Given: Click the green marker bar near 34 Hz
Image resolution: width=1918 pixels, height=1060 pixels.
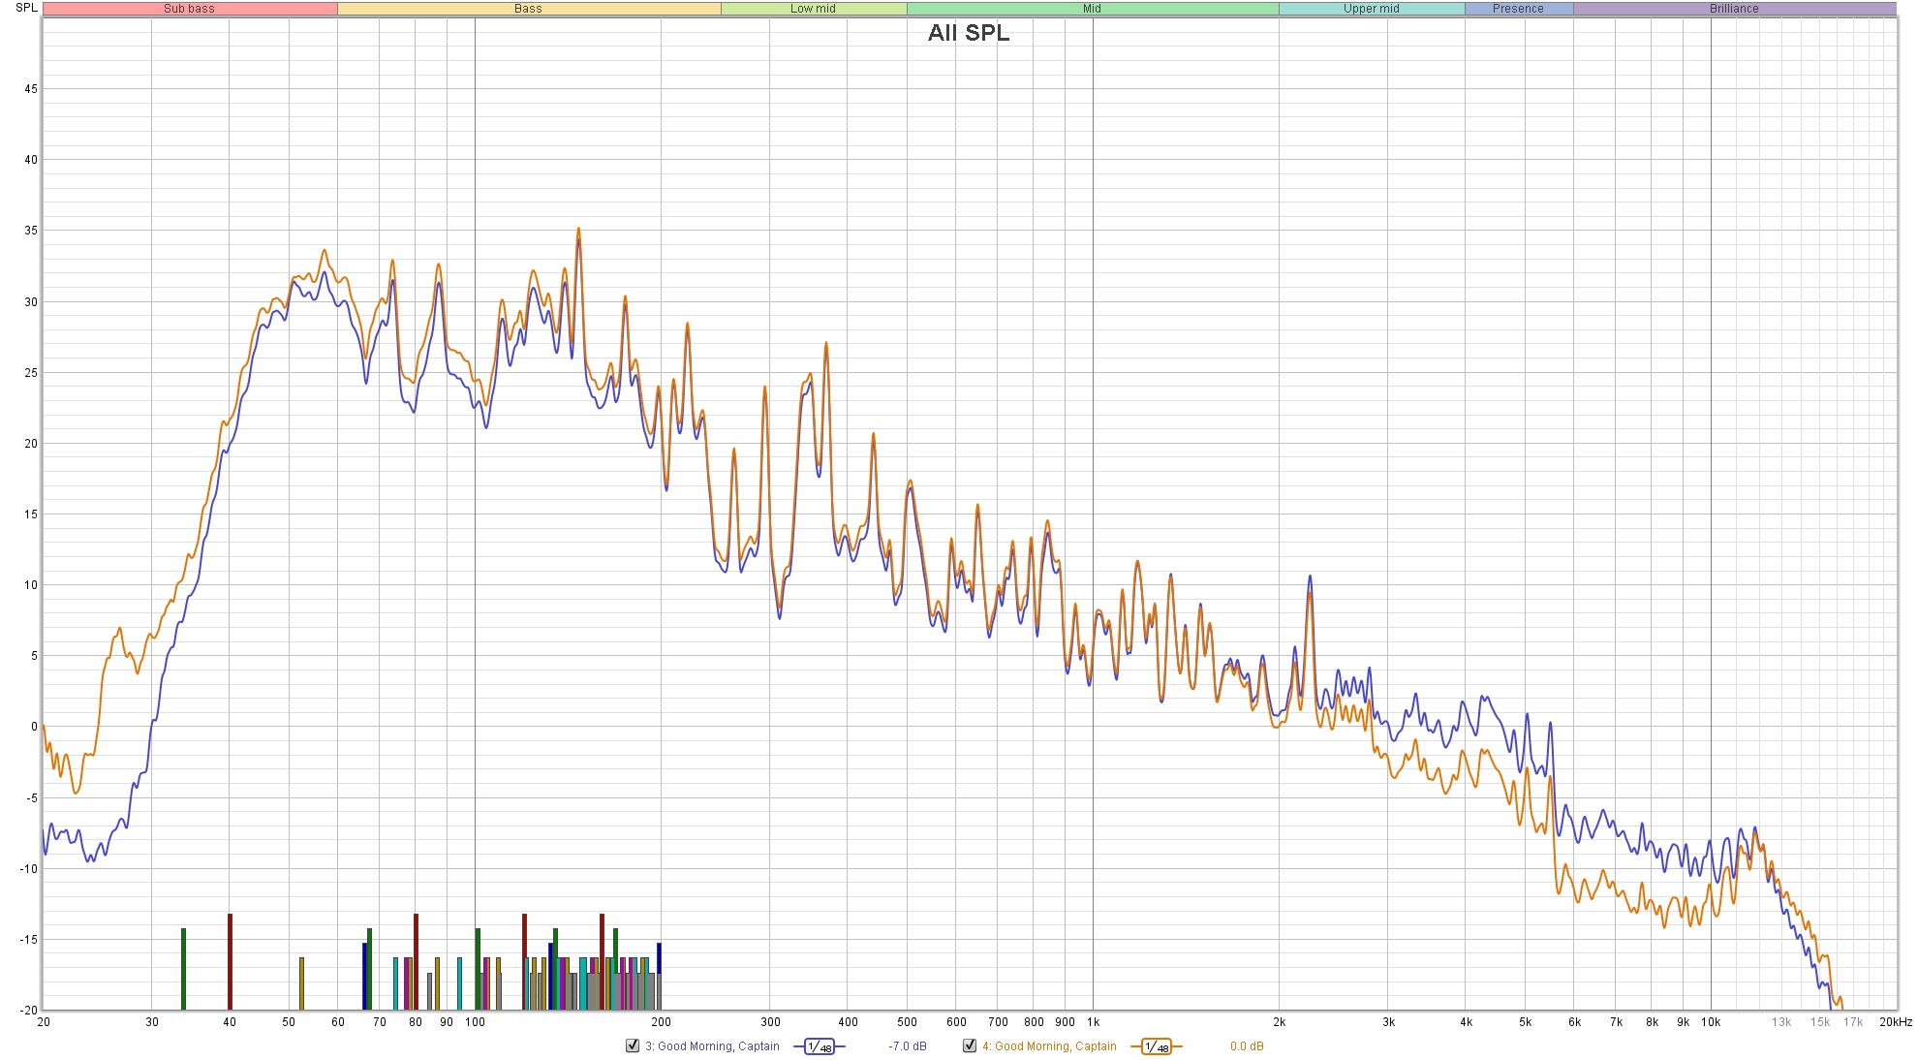Looking at the screenshot, I should [x=183, y=967].
